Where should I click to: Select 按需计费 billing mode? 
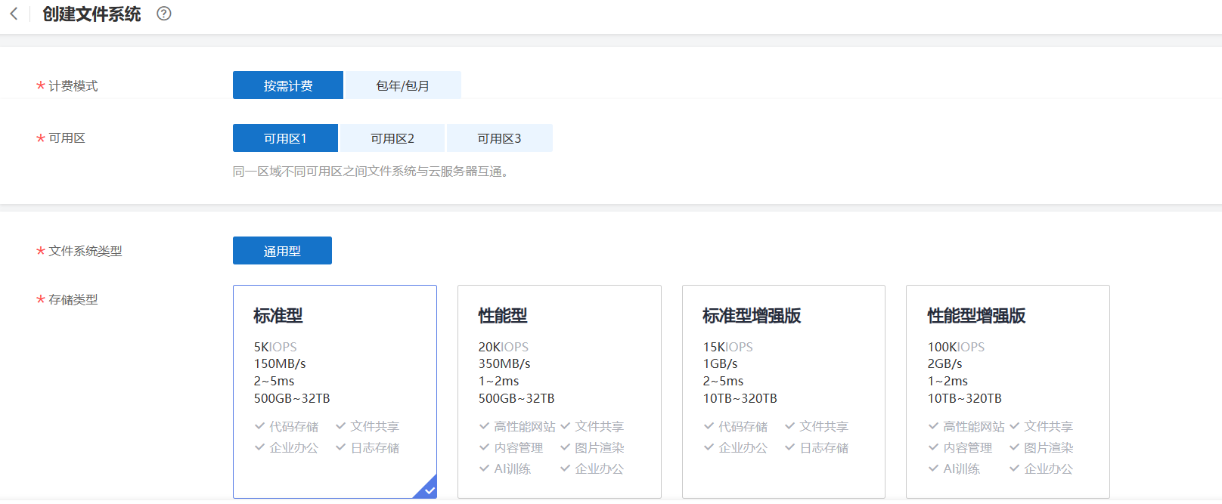[x=287, y=85]
